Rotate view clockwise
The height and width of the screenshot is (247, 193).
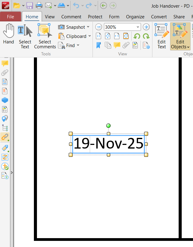[x=146, y=36]
